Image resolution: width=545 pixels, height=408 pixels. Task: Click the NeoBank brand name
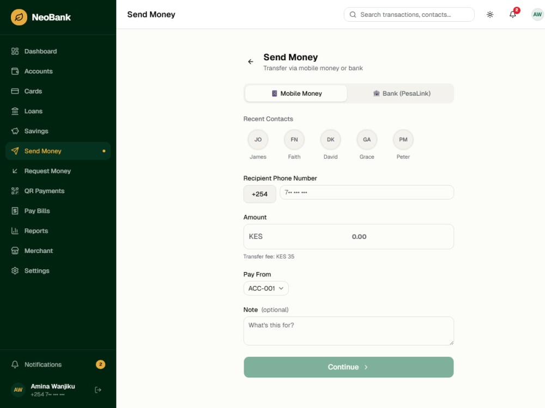[51, 17]
